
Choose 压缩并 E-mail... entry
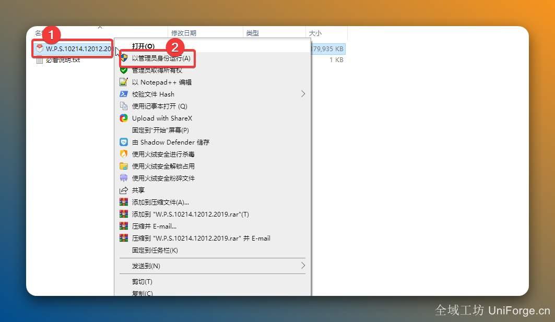pyautogui.click(x=154, y=226)
